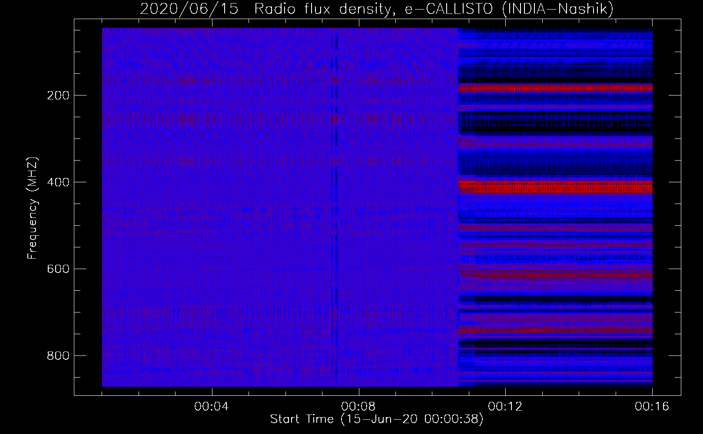Click the 00:04 time tick label
Image resolution: width=703 pixels, height=434 pixels.
click(x=212, y=407)
